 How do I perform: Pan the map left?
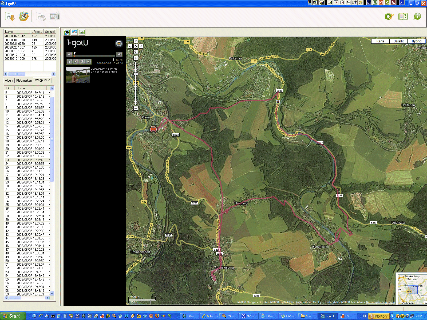[130, 46]
